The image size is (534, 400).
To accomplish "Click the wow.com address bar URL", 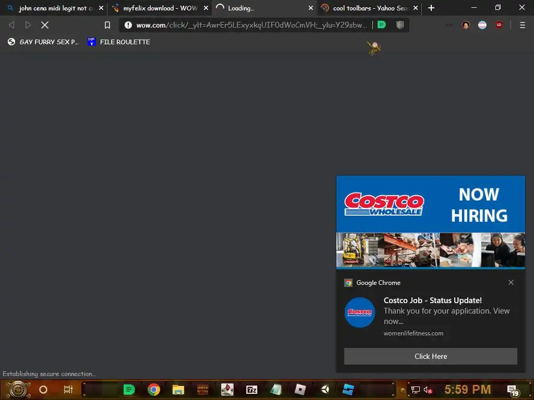I will 252,25.
